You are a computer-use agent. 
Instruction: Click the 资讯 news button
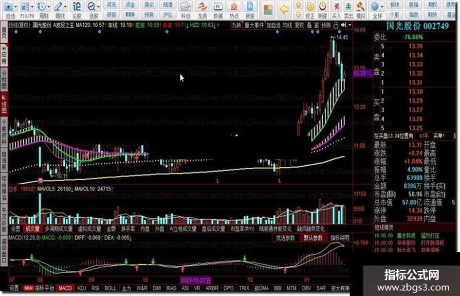pyautogui.click(x=111, y=5)
